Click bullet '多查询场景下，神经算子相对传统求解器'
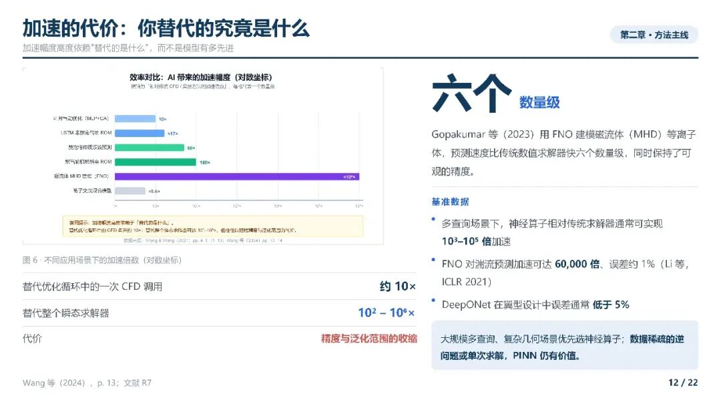721x406 pixels. click(x=552, y=232)
